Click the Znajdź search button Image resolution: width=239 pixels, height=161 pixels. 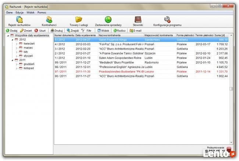tap(72, 31)
